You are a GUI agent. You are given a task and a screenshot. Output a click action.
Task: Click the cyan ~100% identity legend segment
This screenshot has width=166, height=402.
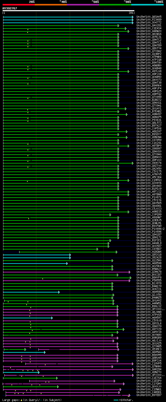(147, 4)
